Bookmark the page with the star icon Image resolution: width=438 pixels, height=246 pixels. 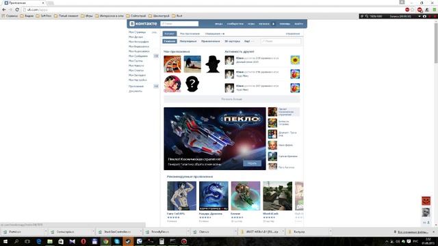[413, 10]
